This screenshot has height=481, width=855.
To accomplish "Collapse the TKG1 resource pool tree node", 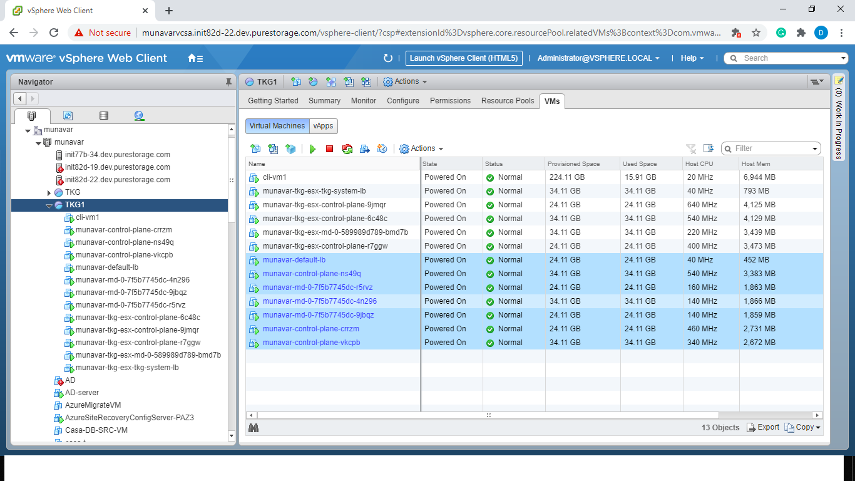I will tap(49, 205).
